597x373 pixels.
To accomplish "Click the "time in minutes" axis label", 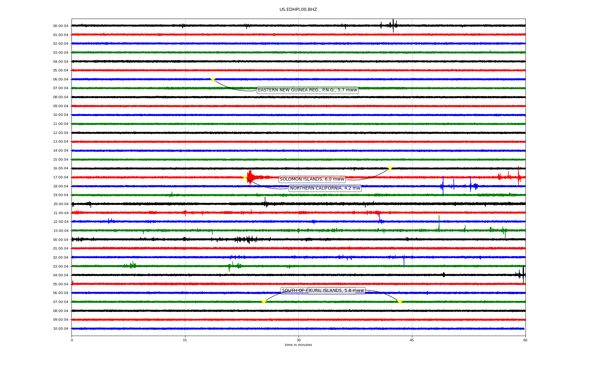I will click(x=298, y=345).
